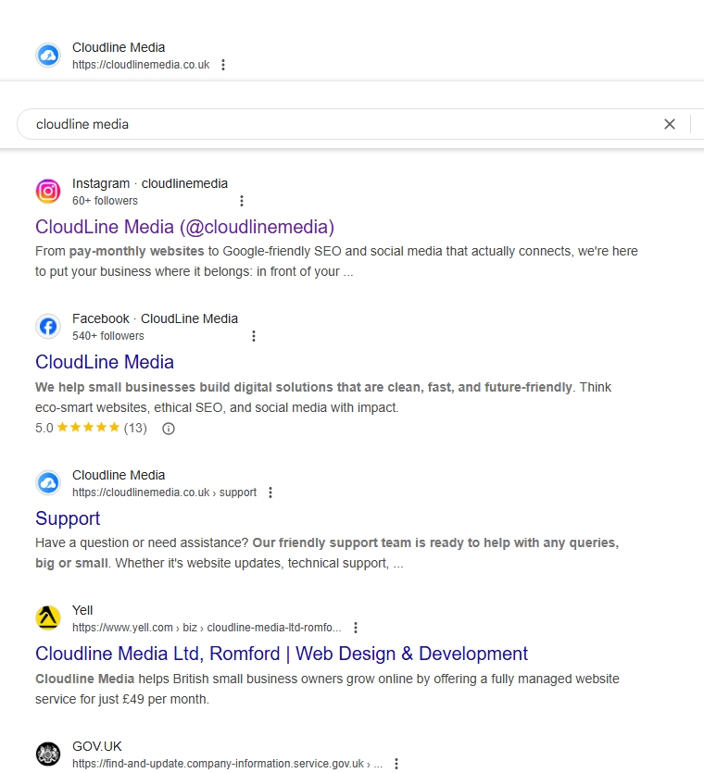Click the five-star rating stars
The image size is (704, 773).
[x=88, y=428]
